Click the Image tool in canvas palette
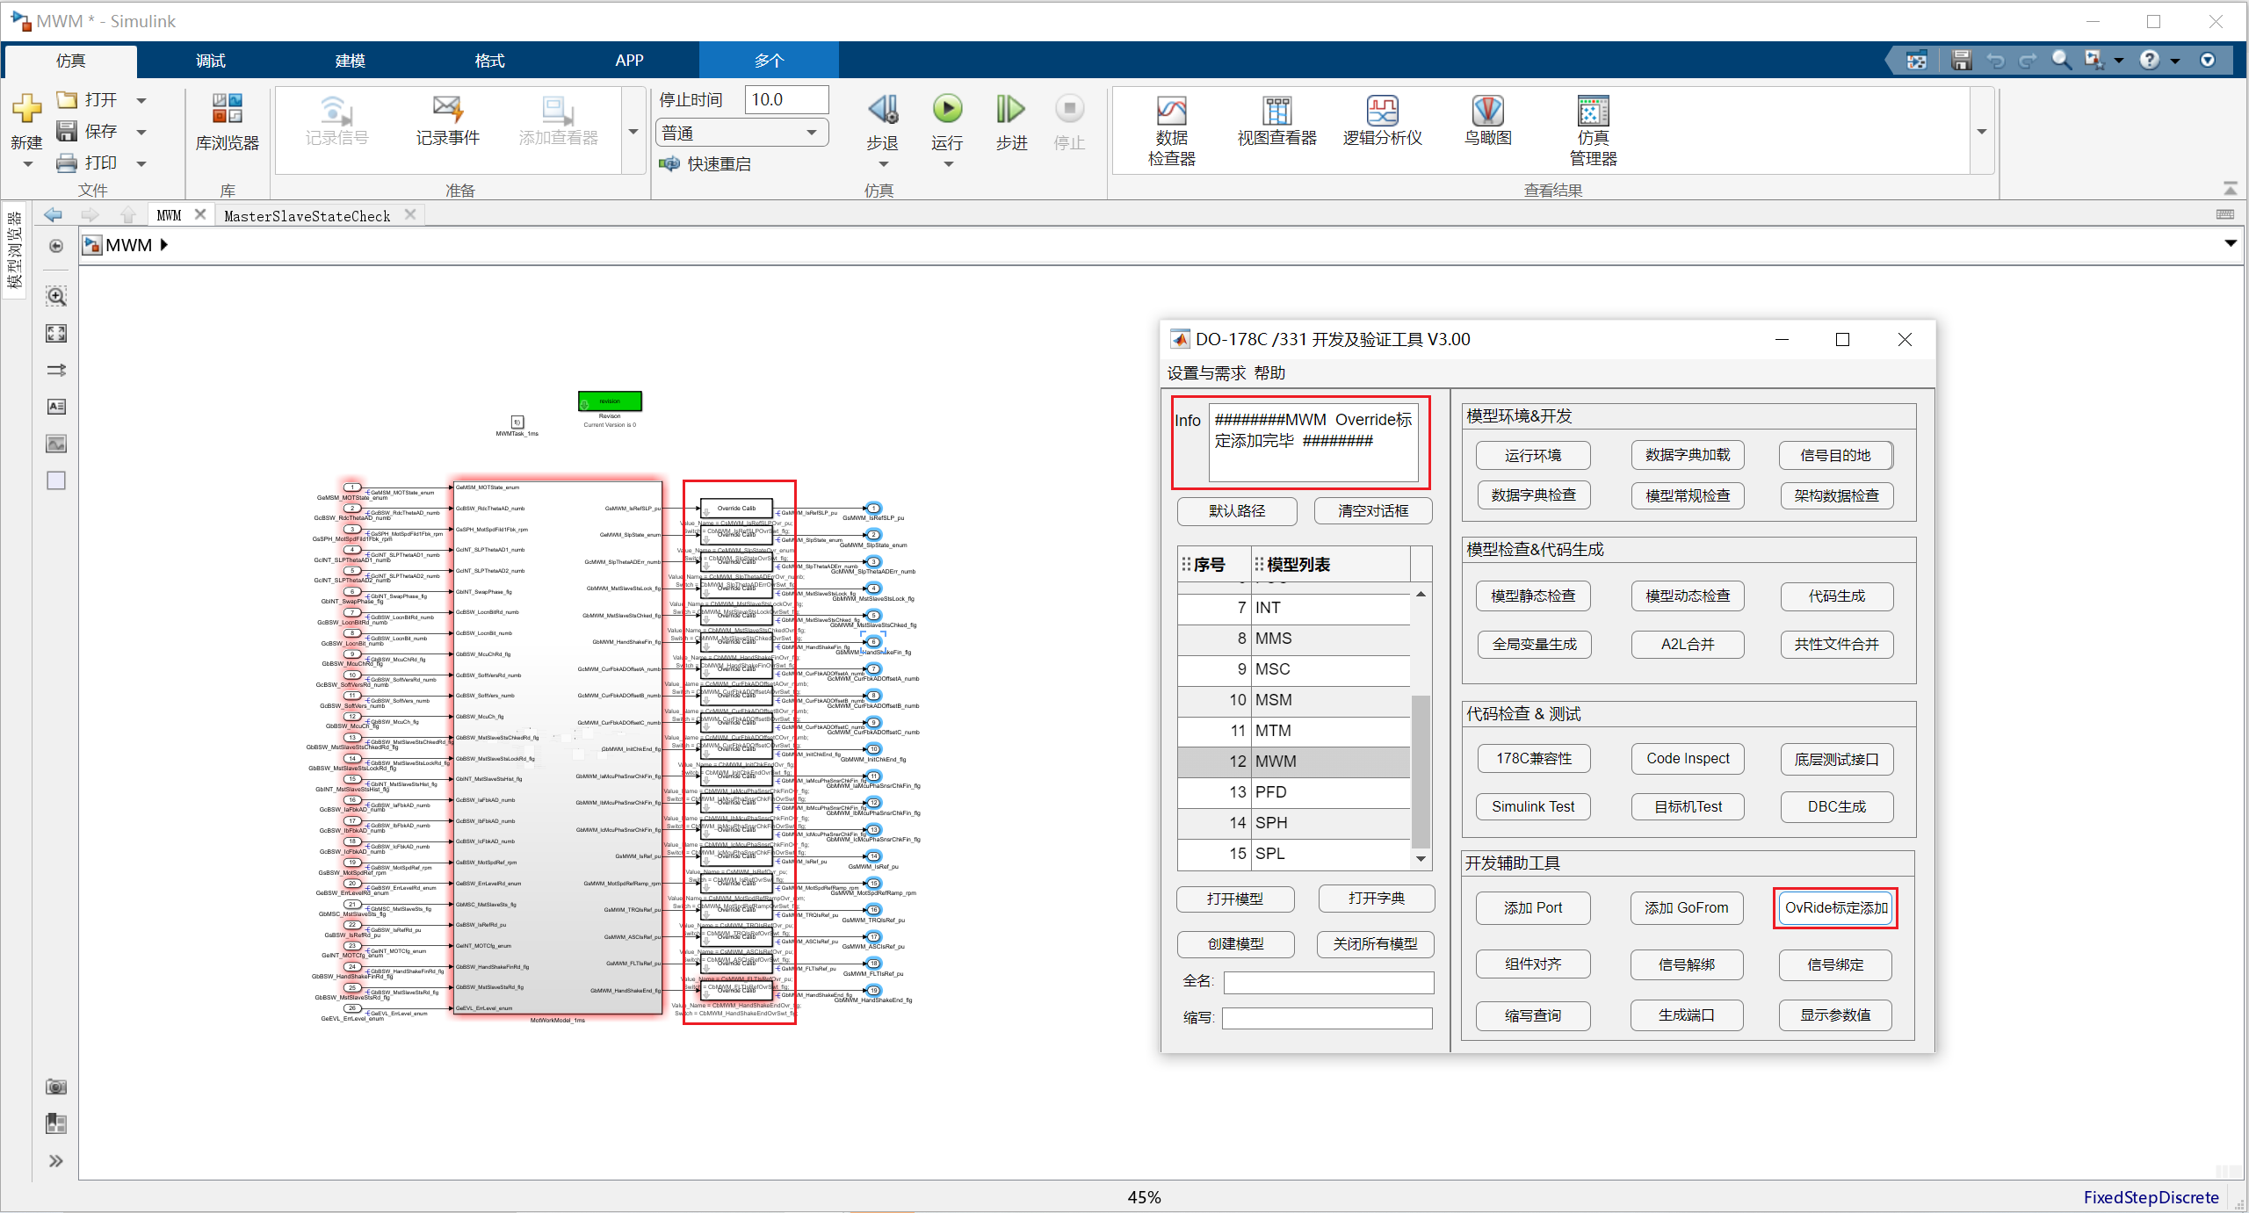This screenshot has width=2249, height=1213. [56, 444]
